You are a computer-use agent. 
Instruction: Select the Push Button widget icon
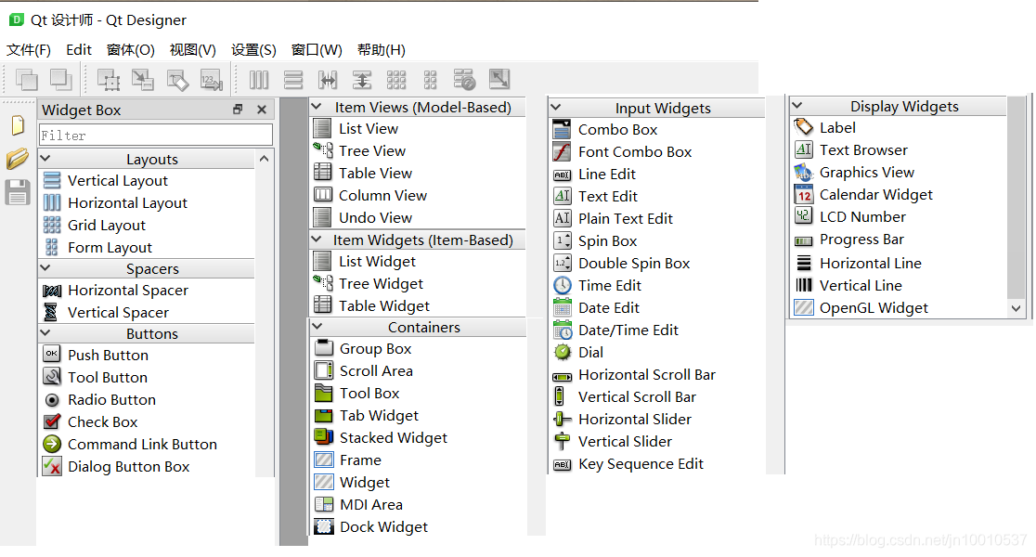tap(52, 354)
